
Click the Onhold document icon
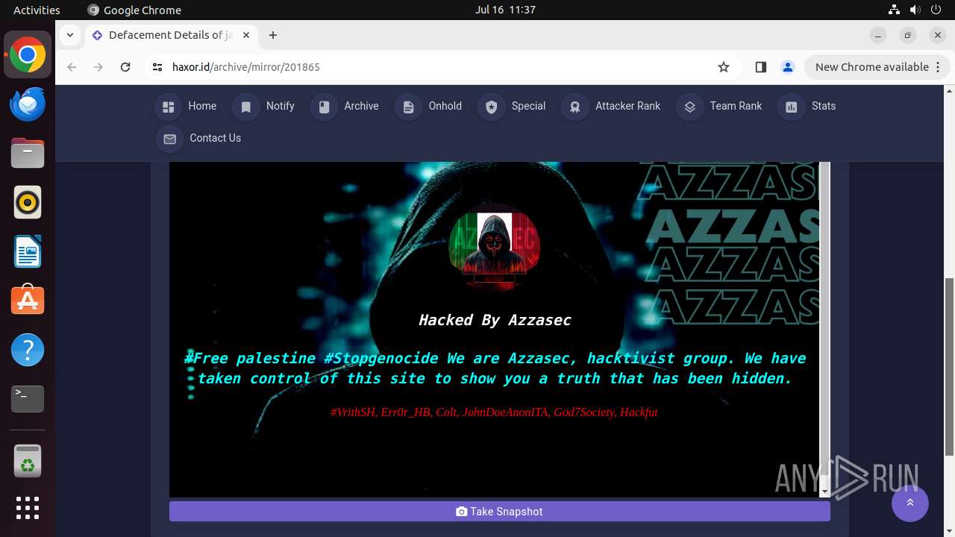coord(408,107)
